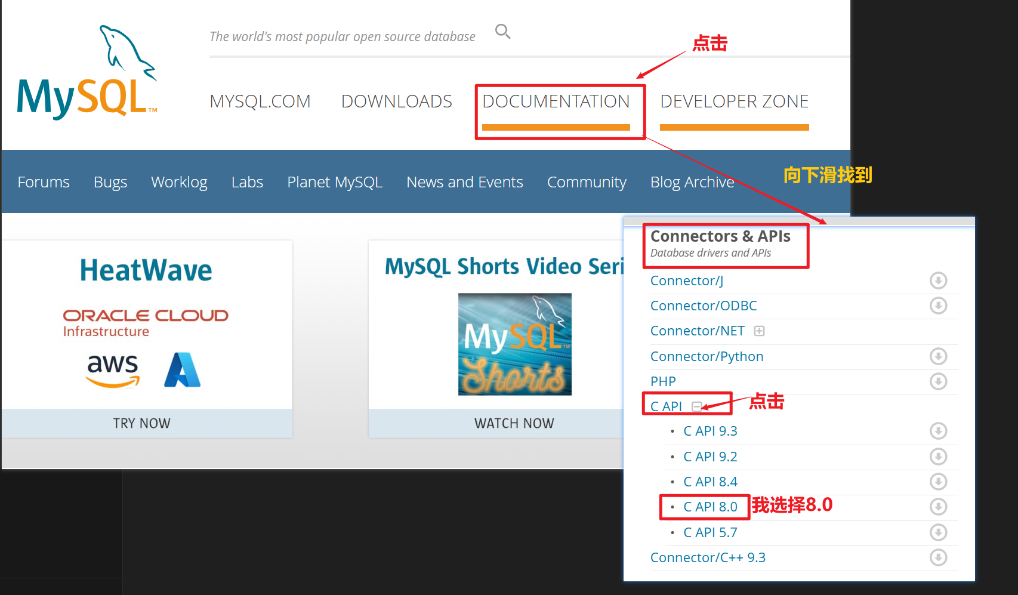Click Oracle Cloud Infrastructure logo

coord(146,323)
